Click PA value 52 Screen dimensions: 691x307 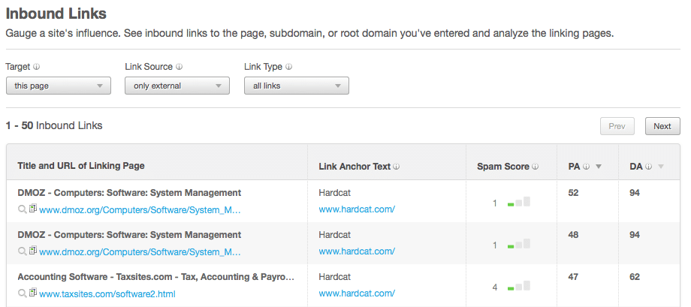pos(573,192)
